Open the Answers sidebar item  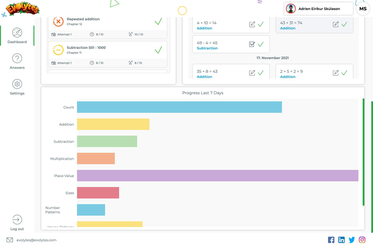pyautogui.click(x=17, y=61)
